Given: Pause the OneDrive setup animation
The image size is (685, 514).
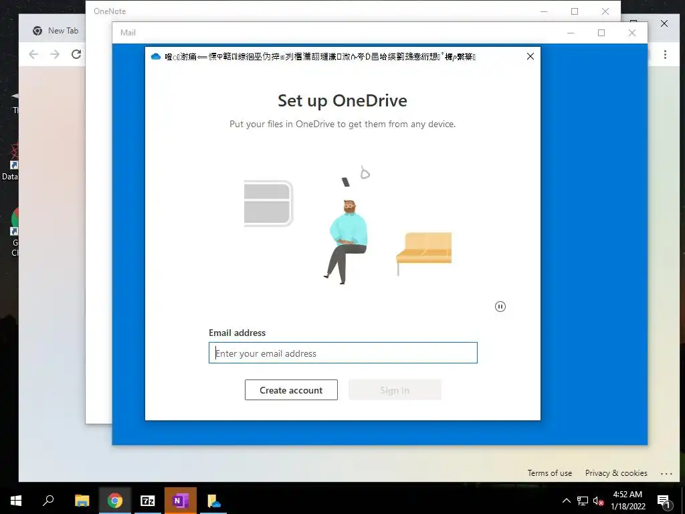Looking at the screenshot, I should click(x=500, y=307).
